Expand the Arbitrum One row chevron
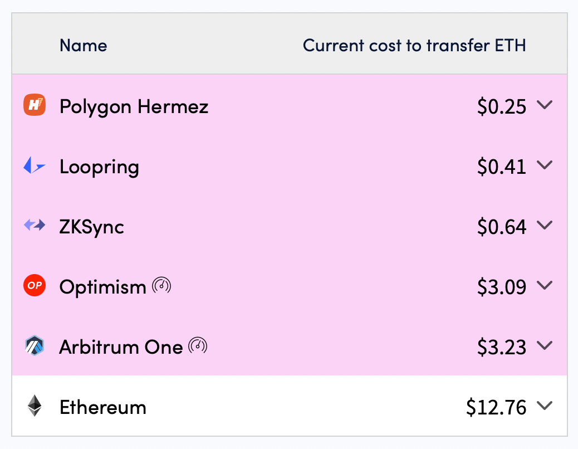Image resolution: width=578 pixels, height=449 pixels. coord(545,345)
